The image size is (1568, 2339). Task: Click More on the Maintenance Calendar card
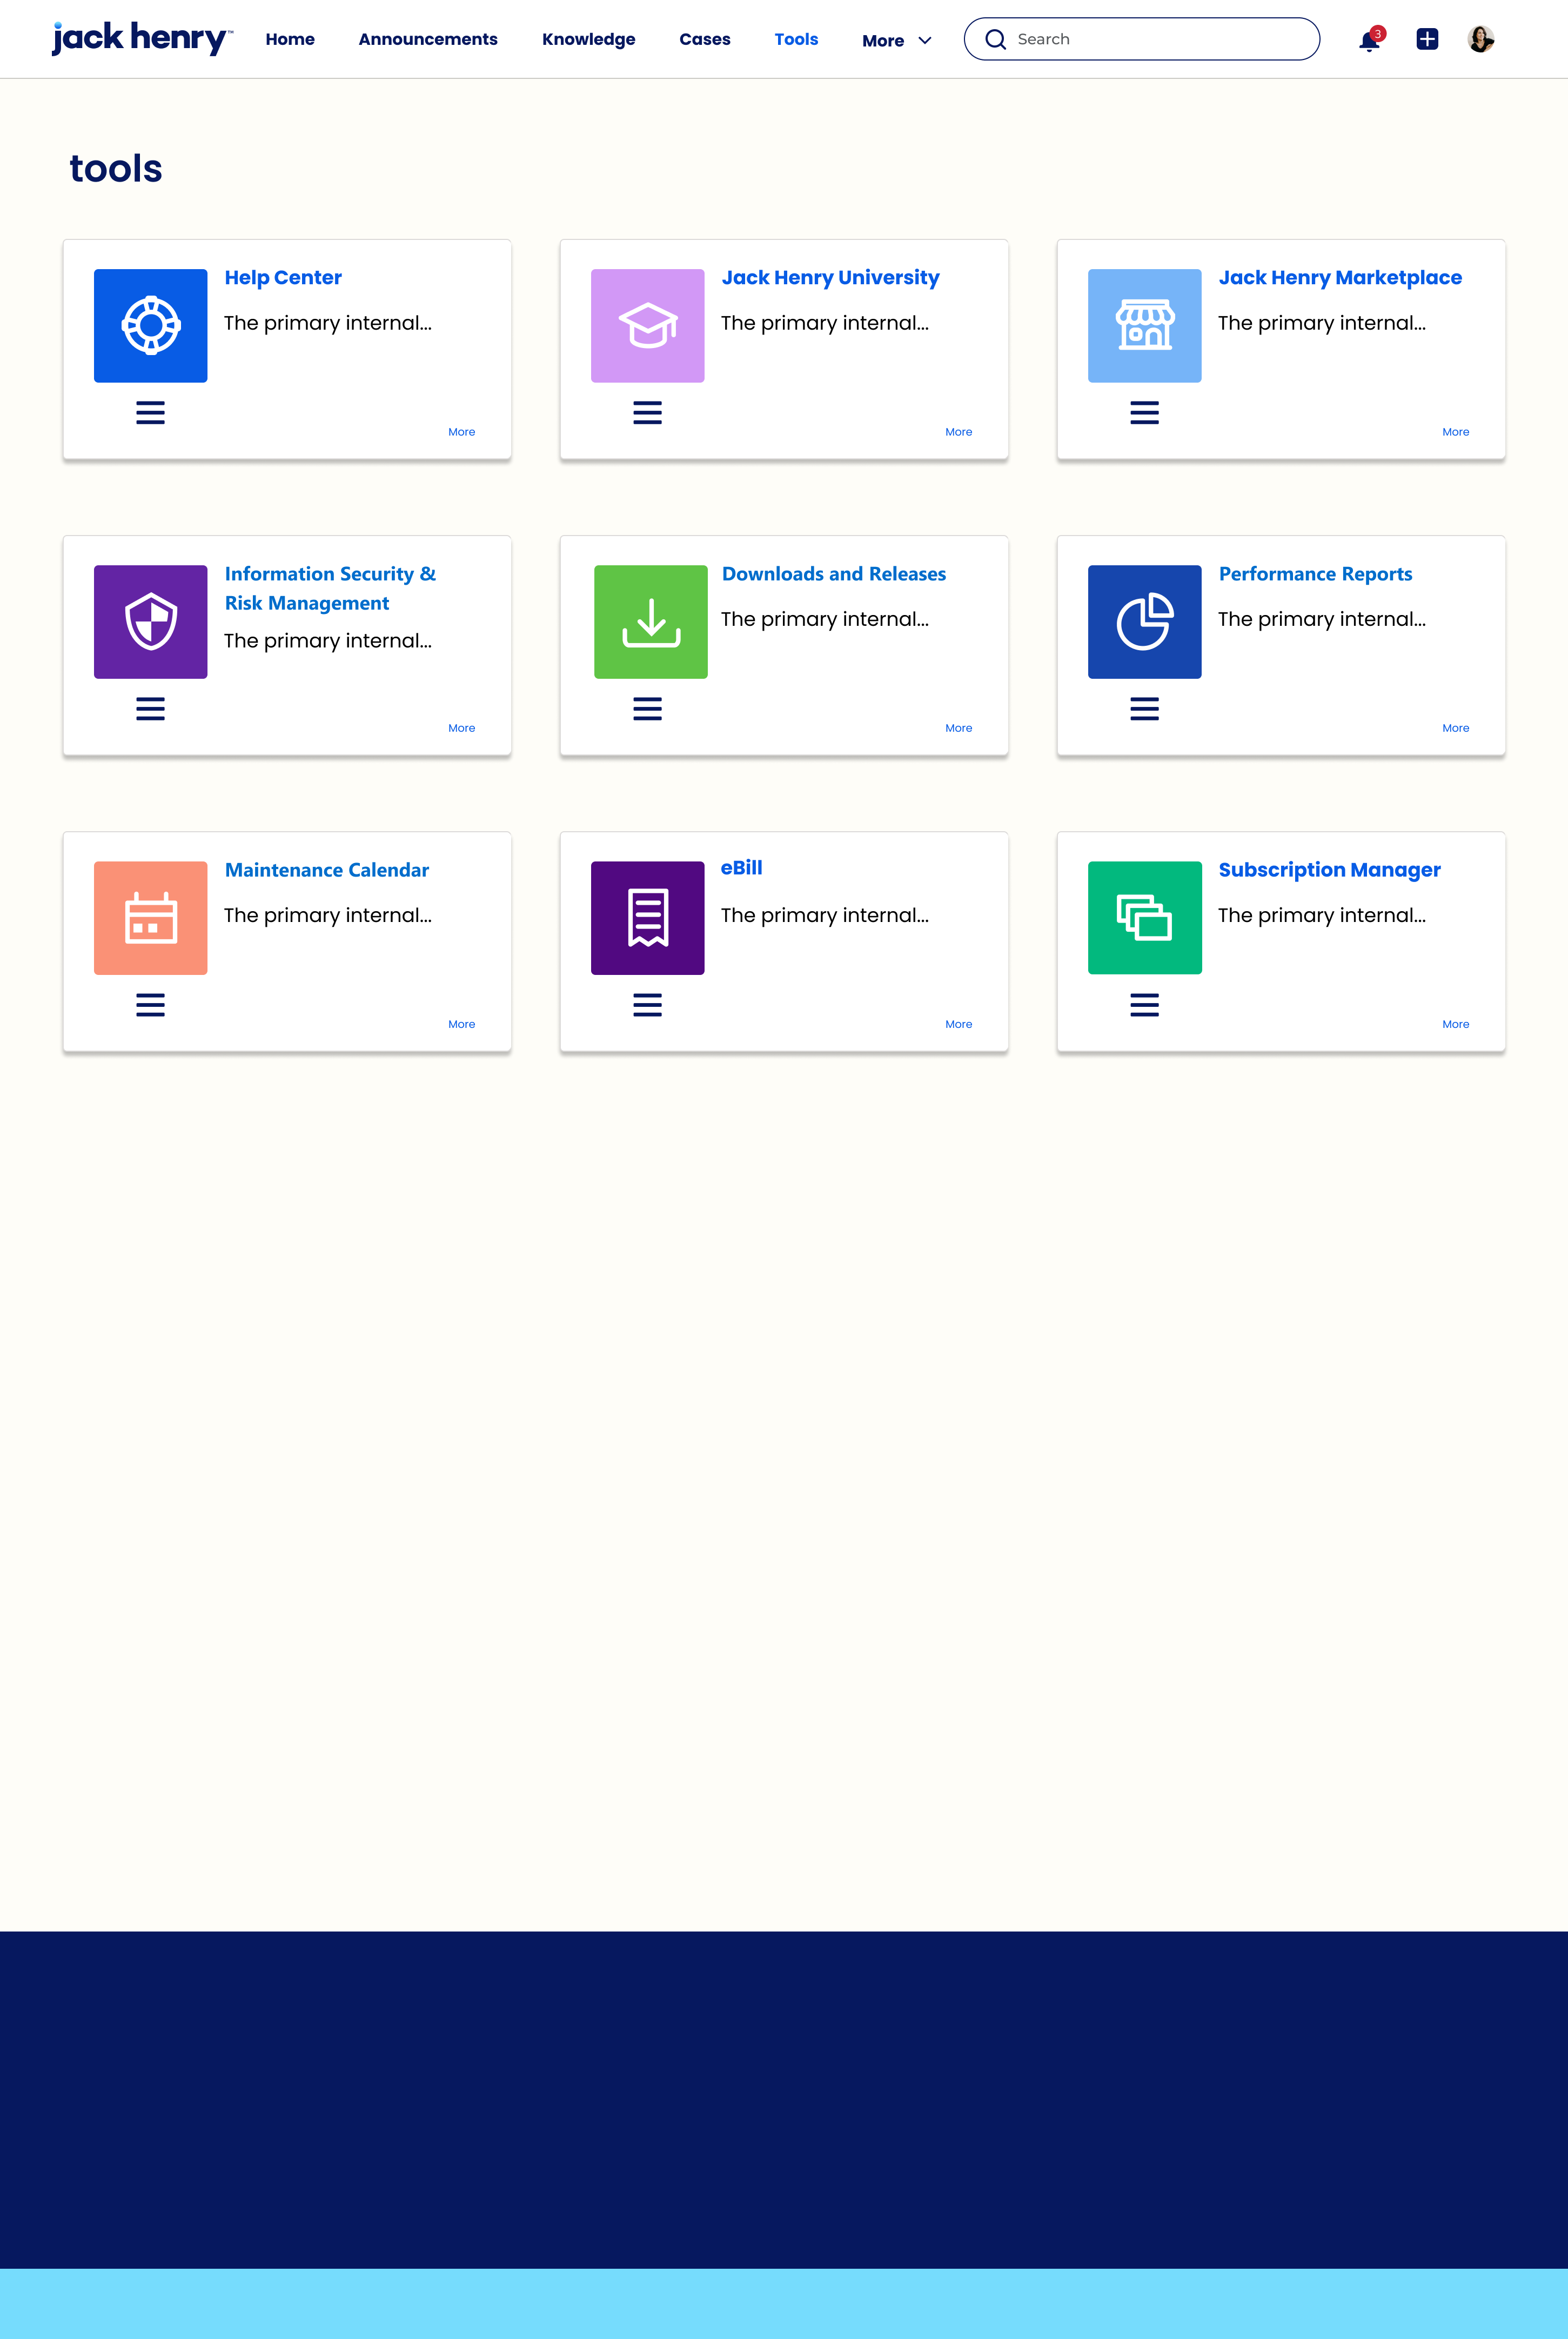[461, 1024]
